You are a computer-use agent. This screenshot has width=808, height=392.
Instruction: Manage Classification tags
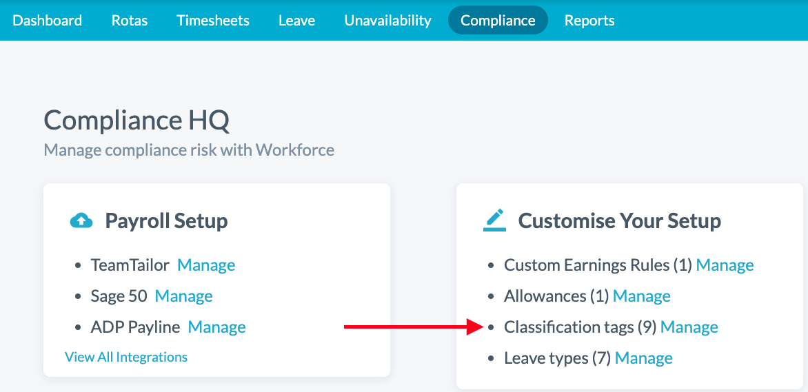[689, 327]
